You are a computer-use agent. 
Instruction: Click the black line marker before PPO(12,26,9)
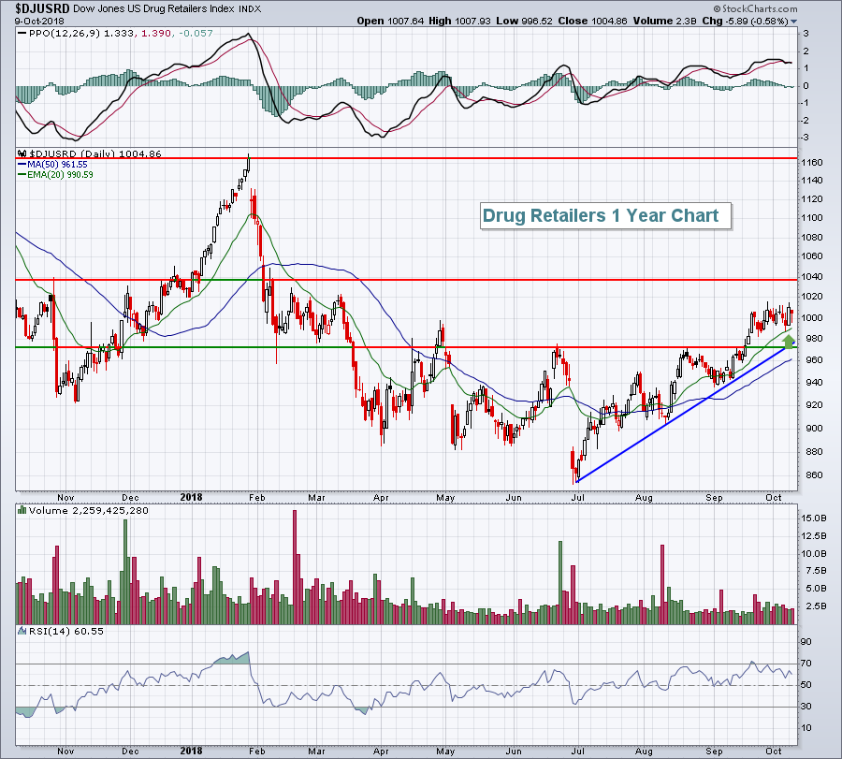click(x=22, y=34)
